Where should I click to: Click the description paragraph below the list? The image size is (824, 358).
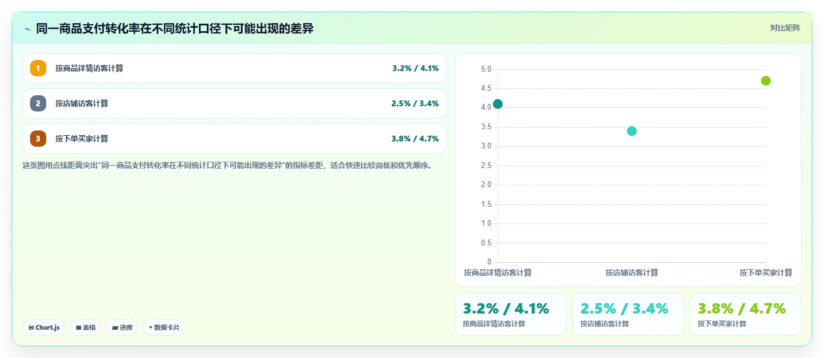tap(228, 165)
